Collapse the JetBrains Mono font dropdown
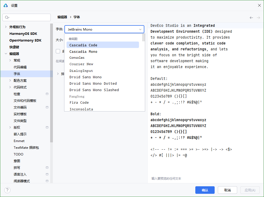The height and width of the screenshot is (197, 264). (140, 29)
